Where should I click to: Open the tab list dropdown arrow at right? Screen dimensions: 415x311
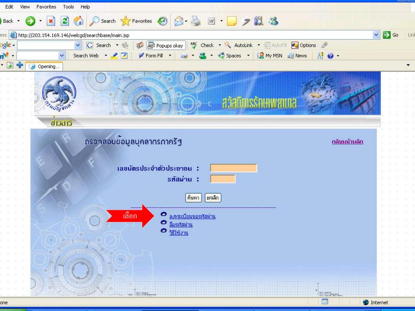coord(408,65)
